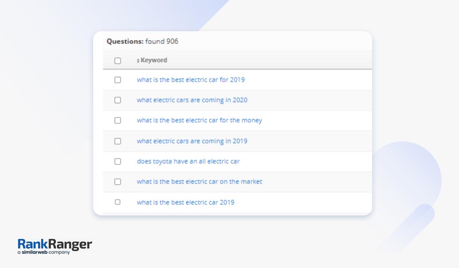Click 'a similarweb company' tagline text
This screenshot has width=459, height=268.
[x=44, y=252]
